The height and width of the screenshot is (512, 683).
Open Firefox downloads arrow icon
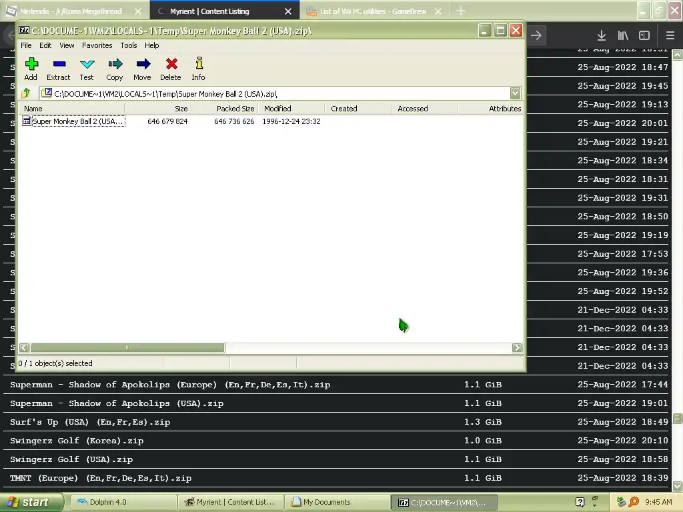[601, 35]
